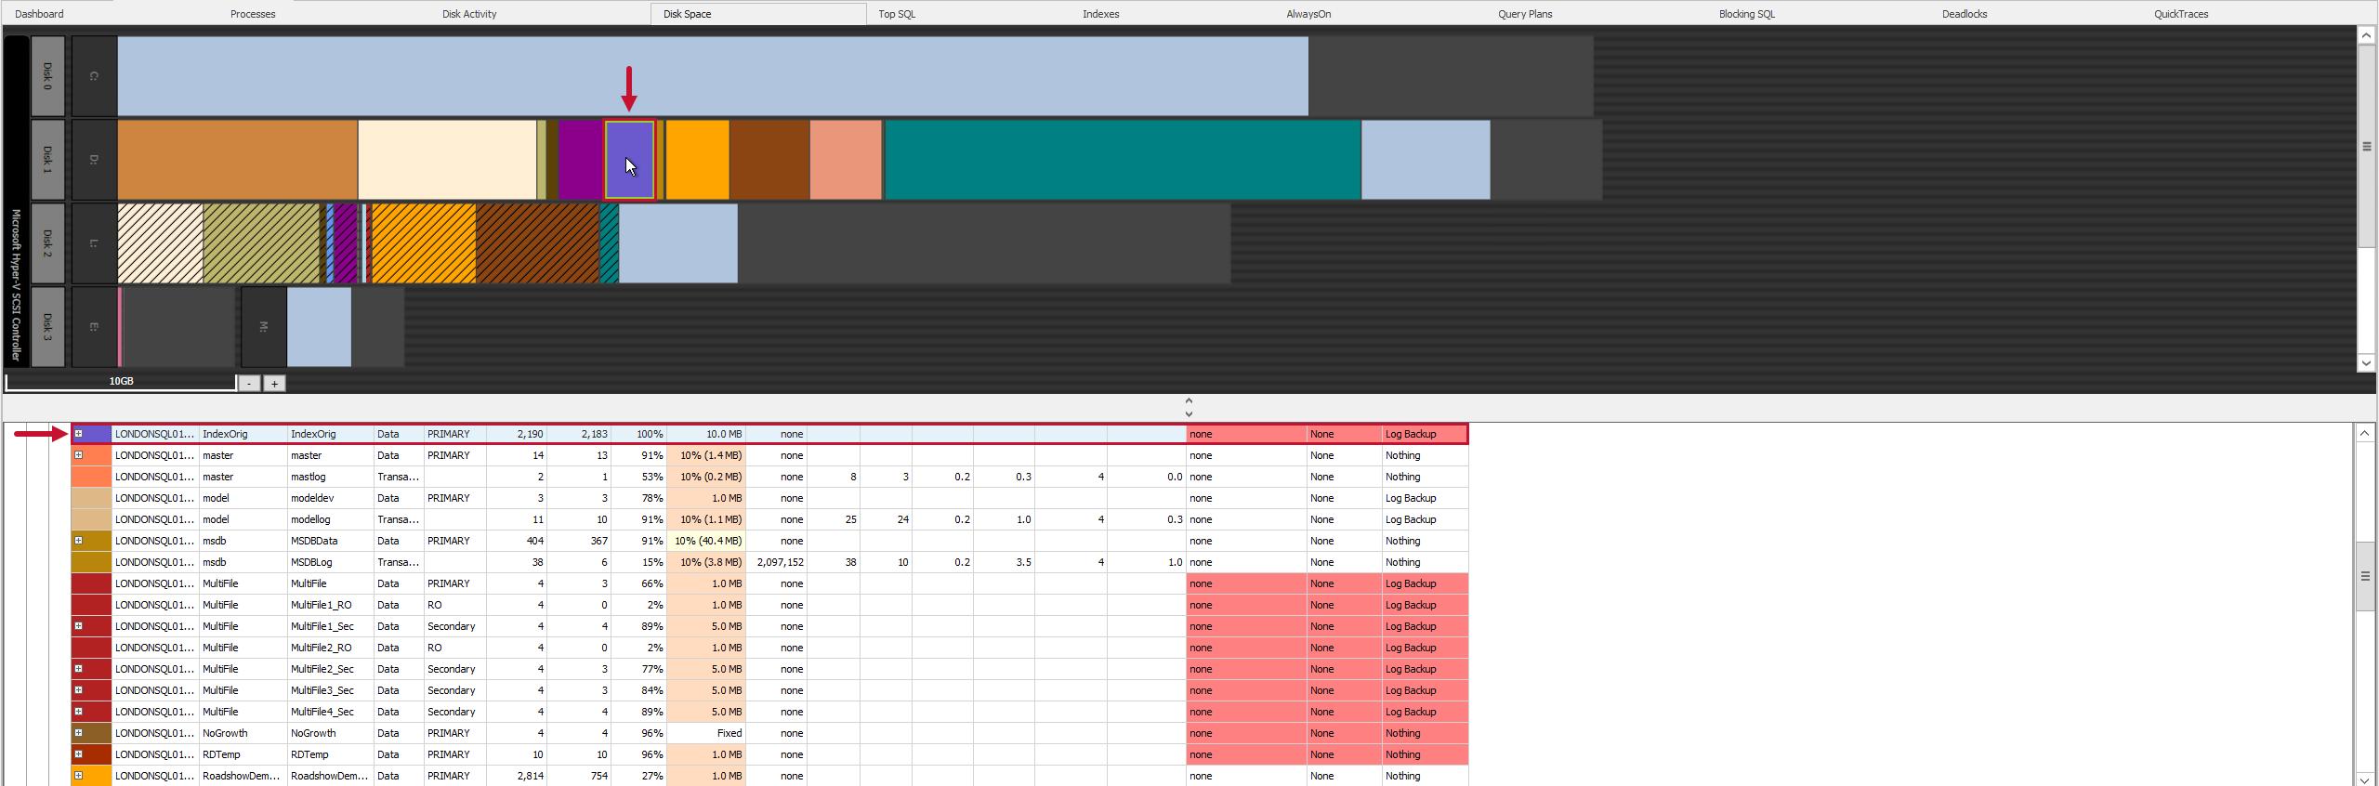2379x786 pixels.
Task: Click the M: drive label
Action: pos(264,327)
